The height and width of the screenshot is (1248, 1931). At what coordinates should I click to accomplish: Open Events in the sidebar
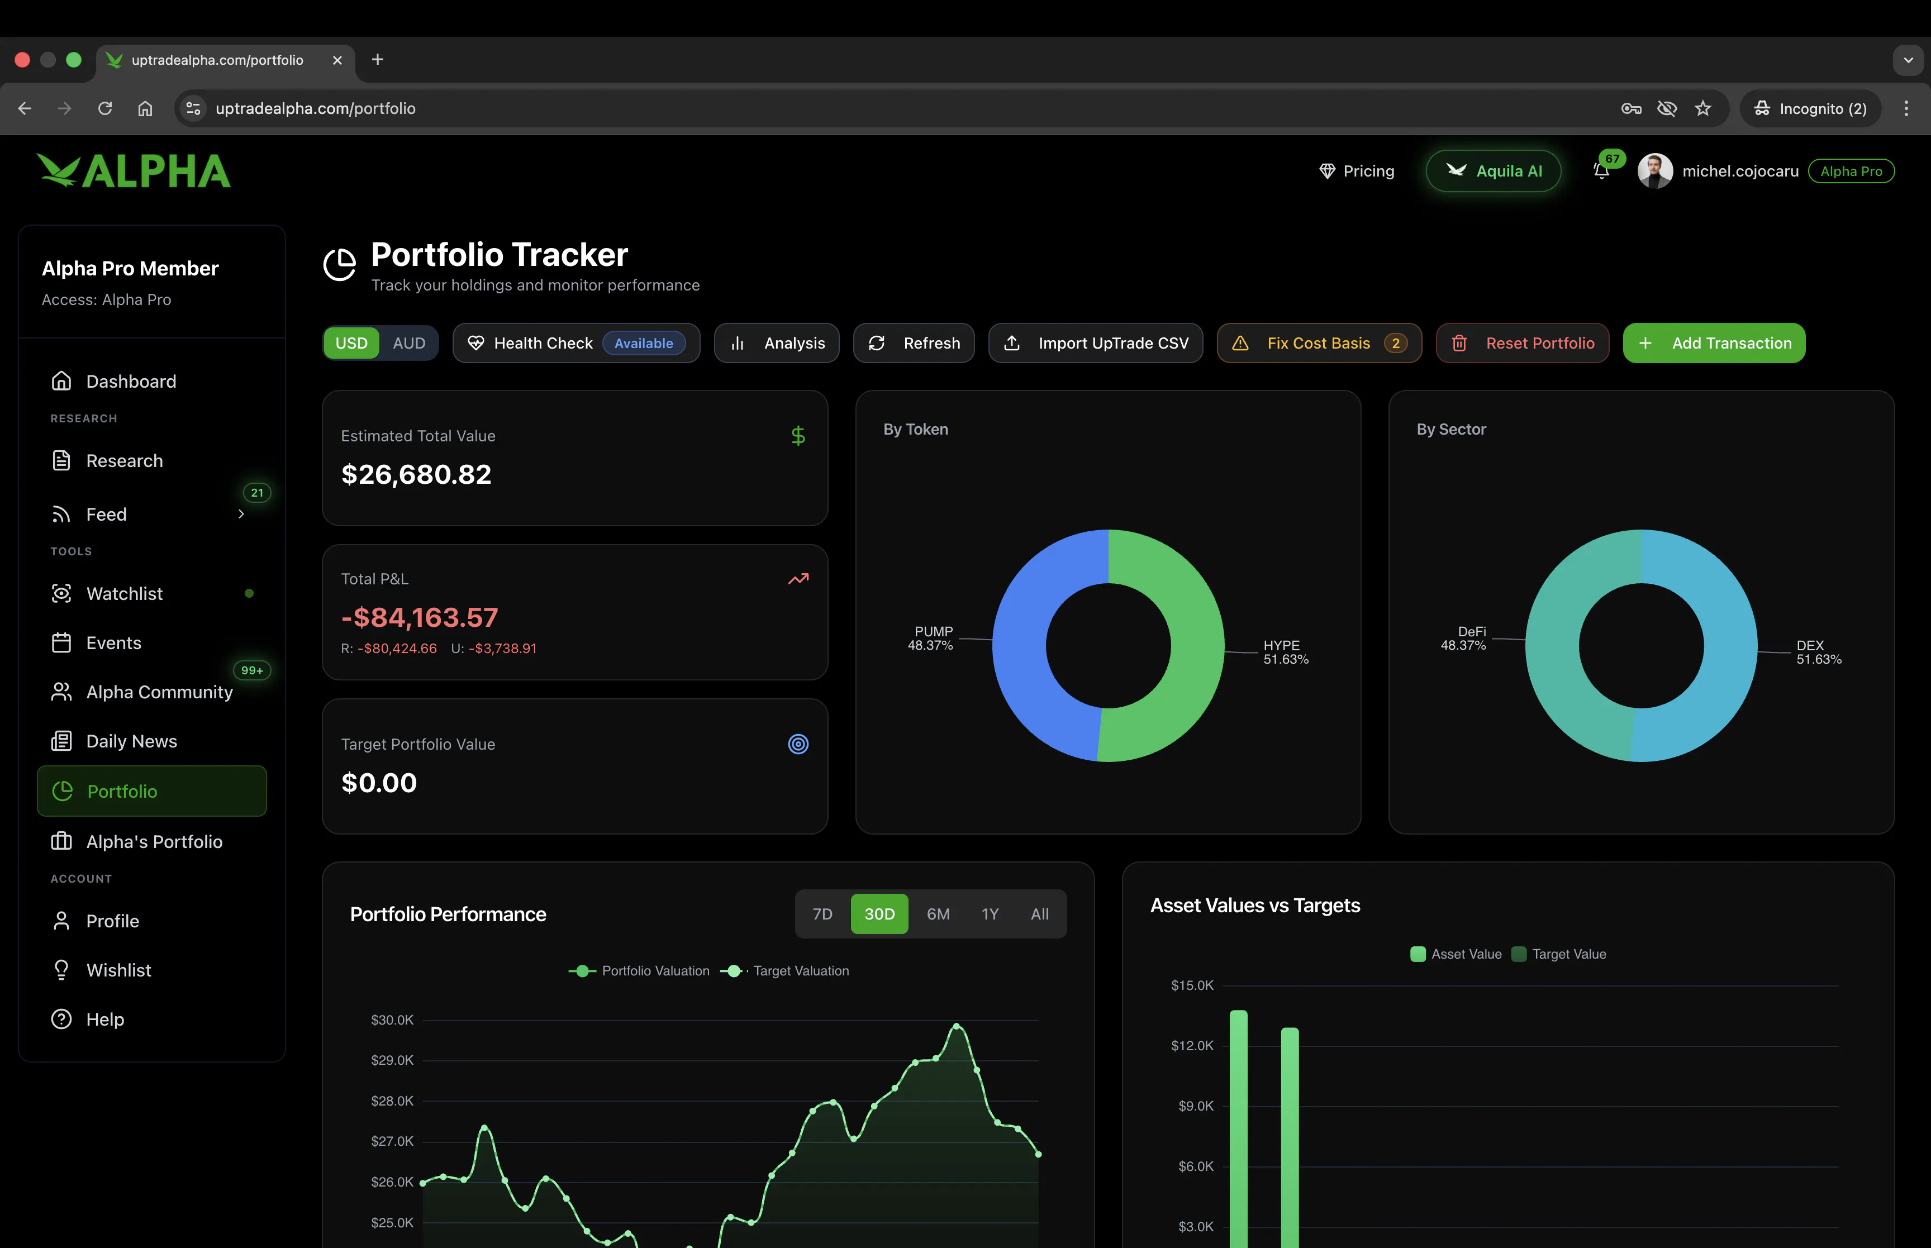(151, 642)
